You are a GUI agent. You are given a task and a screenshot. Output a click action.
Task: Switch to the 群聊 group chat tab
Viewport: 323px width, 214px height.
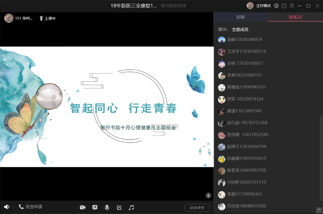(240, 17)
